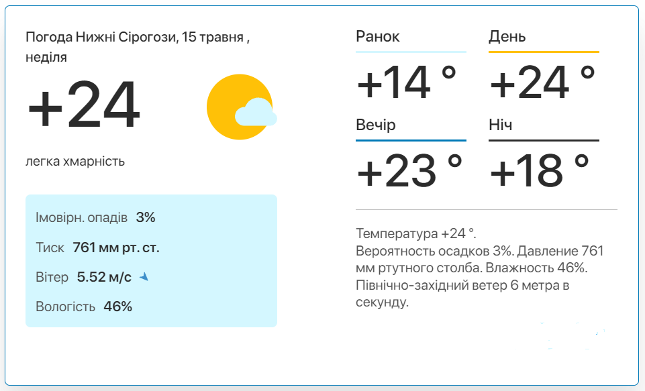Select the День temperature heading

pyautogui.click(x=507, y=37)
